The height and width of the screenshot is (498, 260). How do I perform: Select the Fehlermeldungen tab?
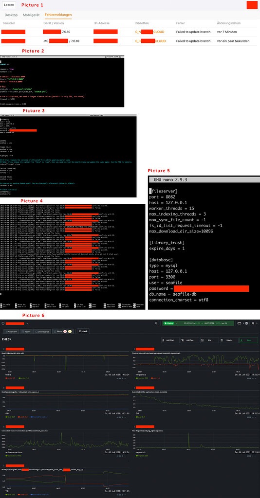[58, 15]
